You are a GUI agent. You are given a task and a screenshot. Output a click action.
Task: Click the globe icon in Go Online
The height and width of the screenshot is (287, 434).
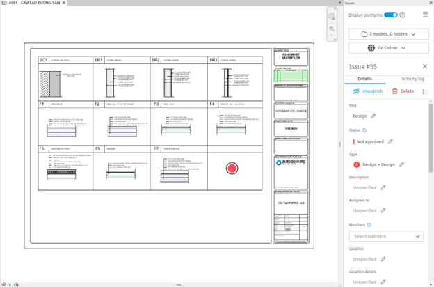371,48
